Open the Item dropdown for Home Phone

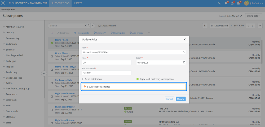[x=134, y=52]
